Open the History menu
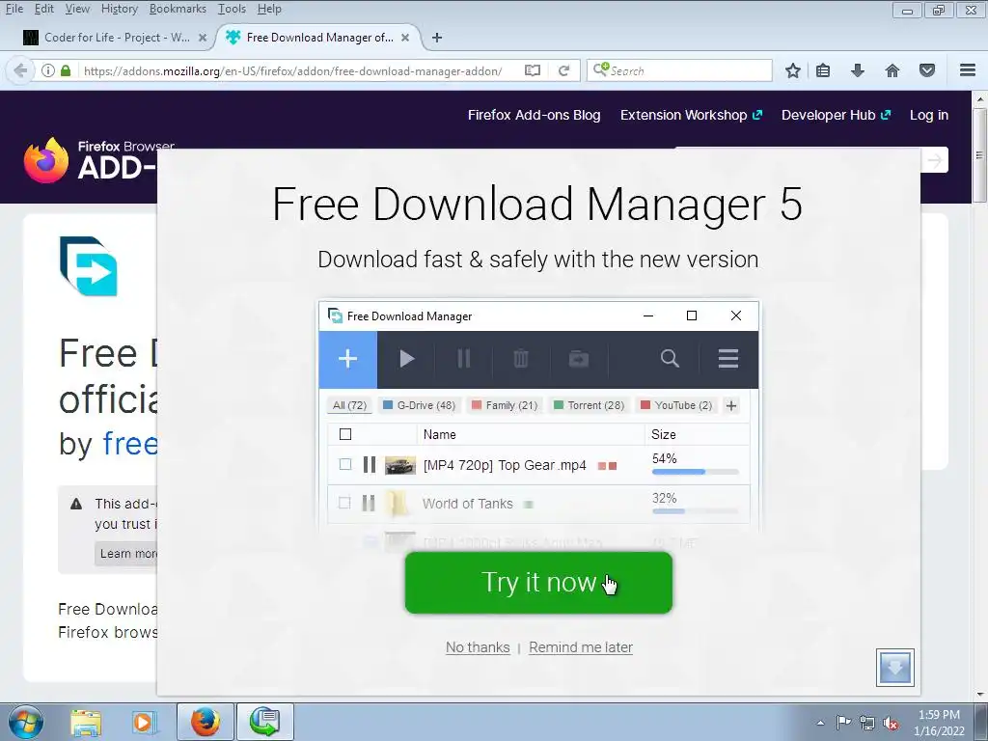 (x=120, y=9)
